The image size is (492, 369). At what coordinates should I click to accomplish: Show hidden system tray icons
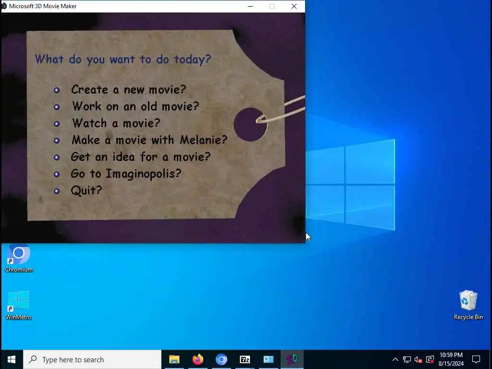(x=395, y=359)
